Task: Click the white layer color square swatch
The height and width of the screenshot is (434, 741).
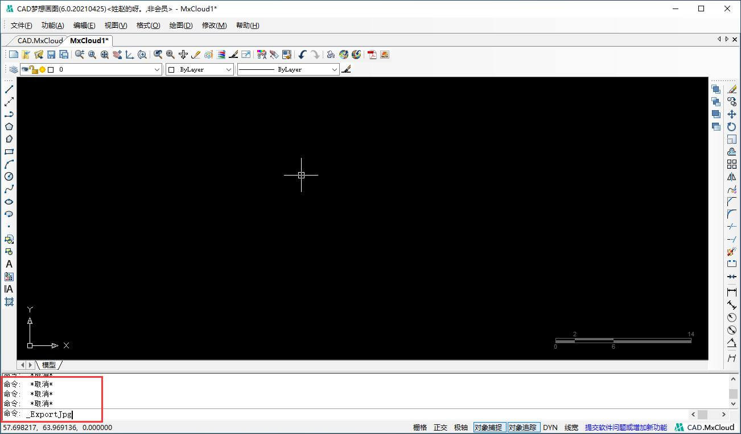Action: [50, 69]
